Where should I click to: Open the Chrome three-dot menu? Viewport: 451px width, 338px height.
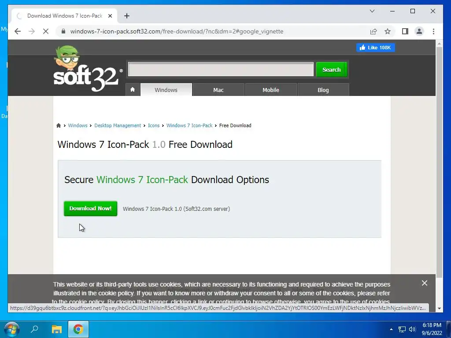point(433,31)
